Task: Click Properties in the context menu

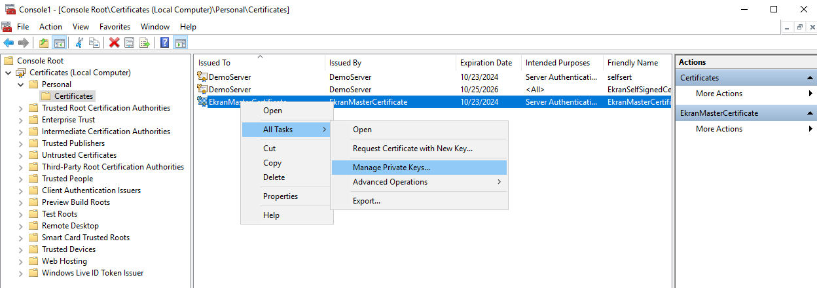Action: point(280,196)
